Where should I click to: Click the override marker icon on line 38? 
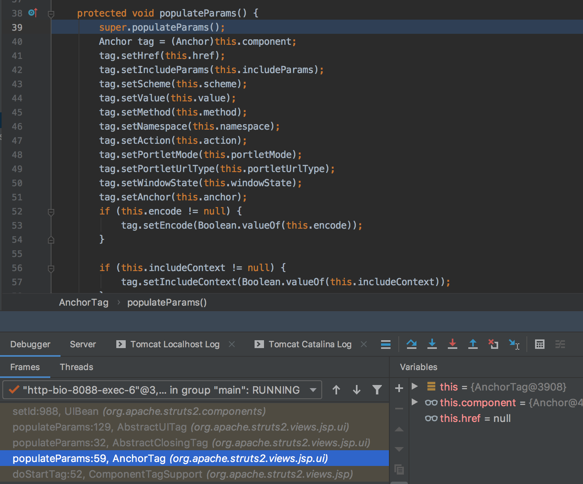(x=33, y=13)
